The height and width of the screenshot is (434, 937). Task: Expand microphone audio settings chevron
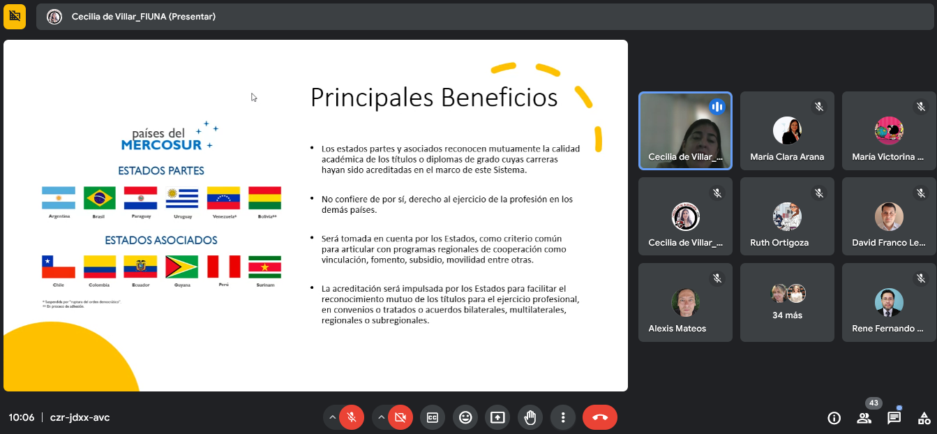pyautogui.click(x=332, y=417)
